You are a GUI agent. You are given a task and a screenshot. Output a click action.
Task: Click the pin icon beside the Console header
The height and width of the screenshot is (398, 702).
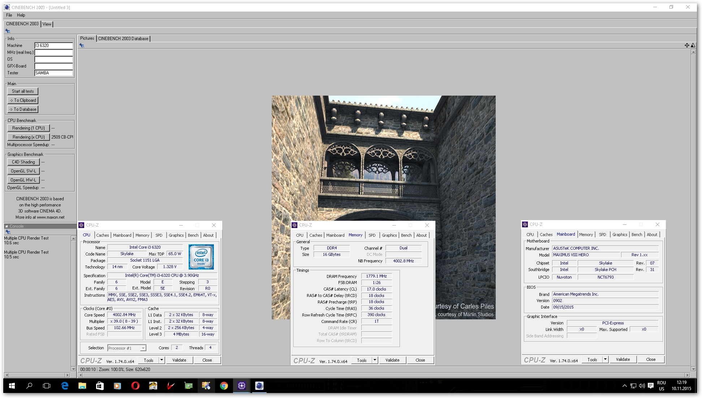tap(8, 232)
